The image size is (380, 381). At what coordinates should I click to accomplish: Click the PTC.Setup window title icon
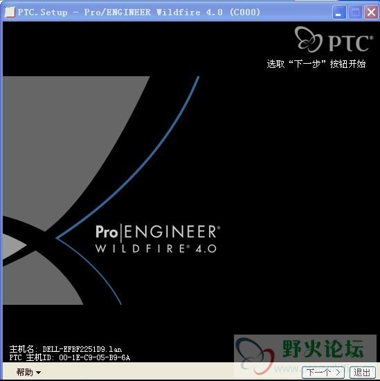[10, 12]
